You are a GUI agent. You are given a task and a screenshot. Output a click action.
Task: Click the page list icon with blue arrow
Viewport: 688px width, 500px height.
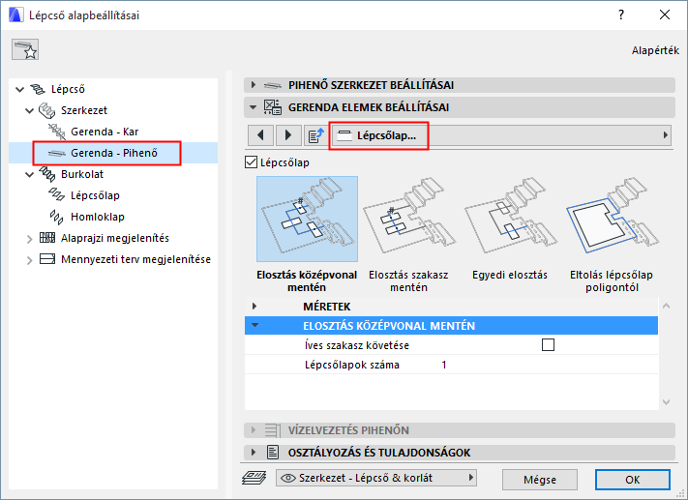pyautogui.click(x=315, y=135)
